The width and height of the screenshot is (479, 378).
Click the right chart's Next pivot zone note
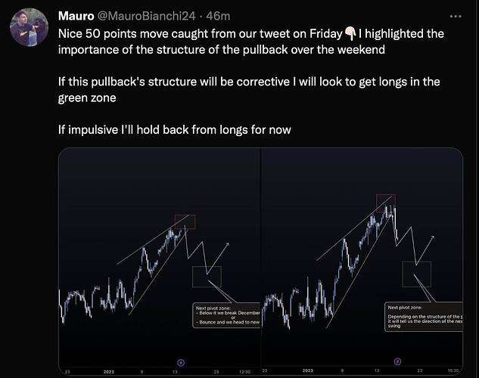(x=424, y=317)
